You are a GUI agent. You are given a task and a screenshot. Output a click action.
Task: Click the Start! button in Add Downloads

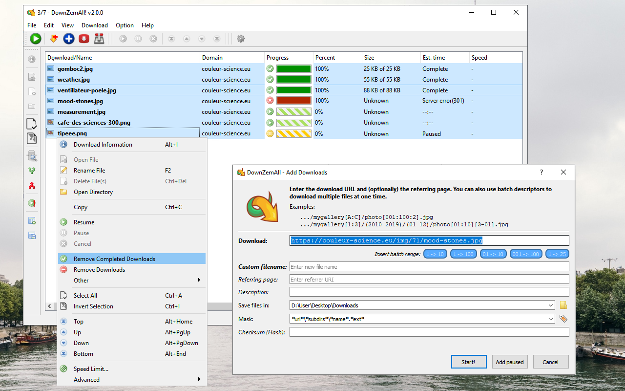[468, 362]
